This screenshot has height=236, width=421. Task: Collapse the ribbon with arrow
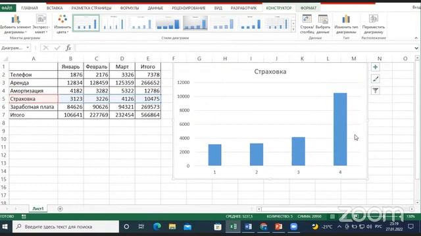416,38
